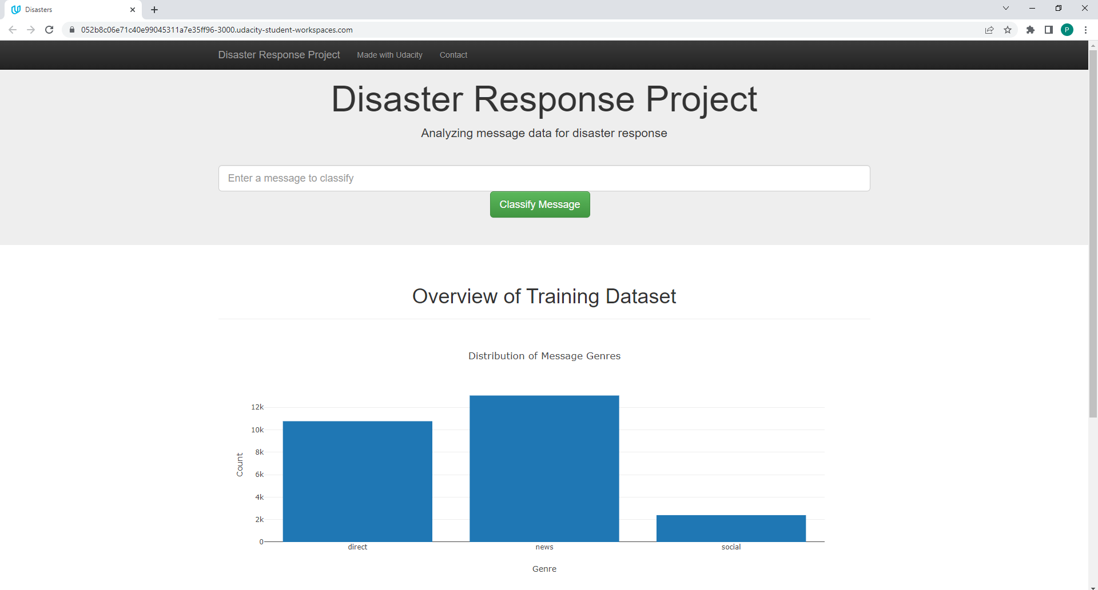Screen dimensions: 1098x590
Task: Click the Genre x-axis title
Action: (544, 569)
